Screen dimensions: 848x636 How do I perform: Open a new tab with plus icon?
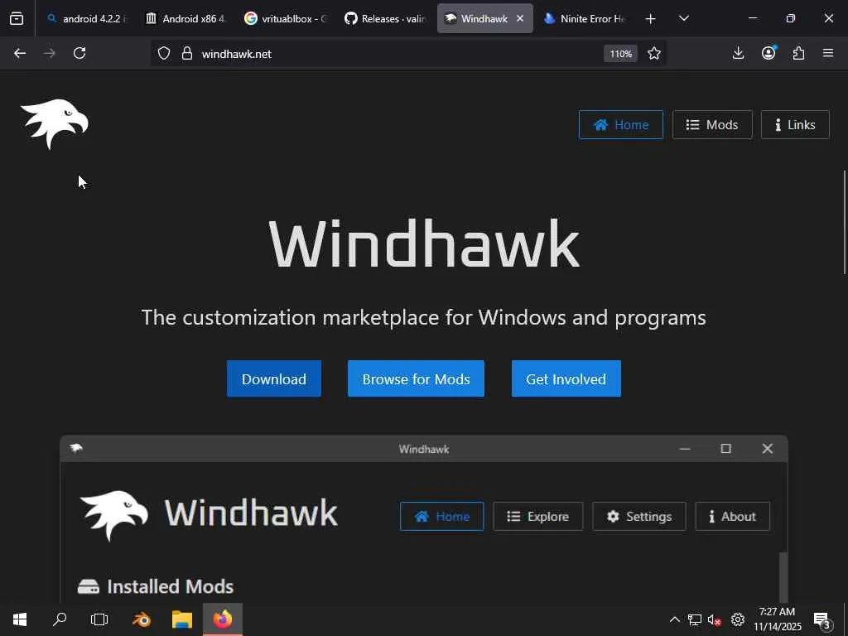pos(651,19)
